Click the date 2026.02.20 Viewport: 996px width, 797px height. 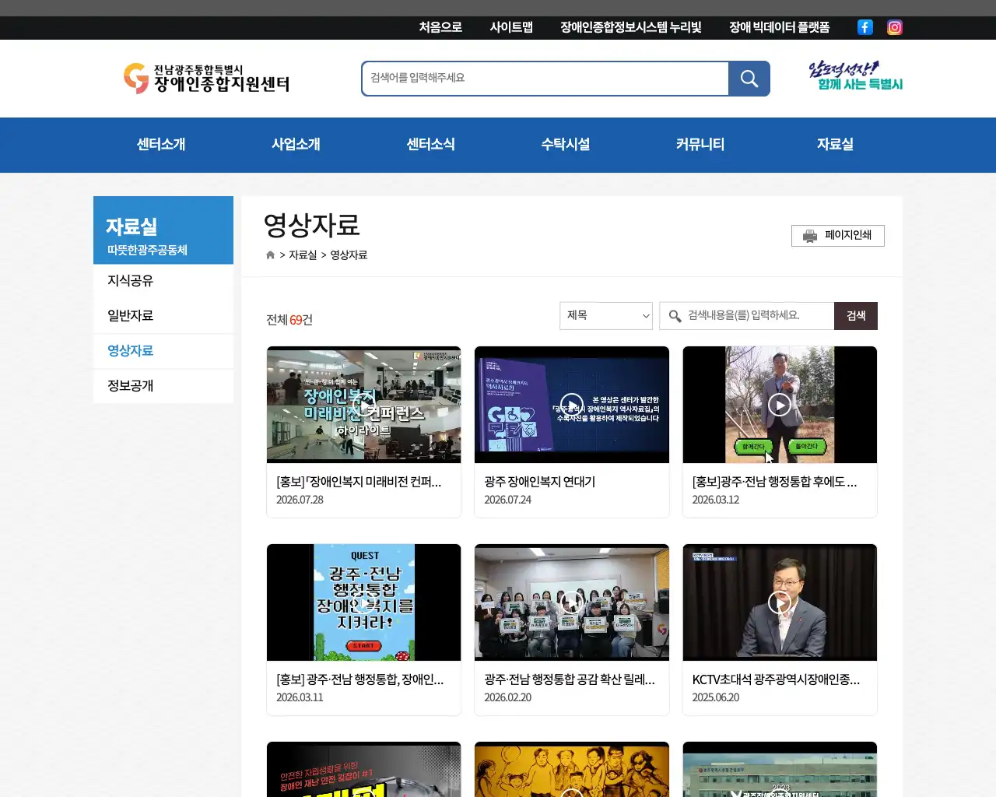point(507,697)
